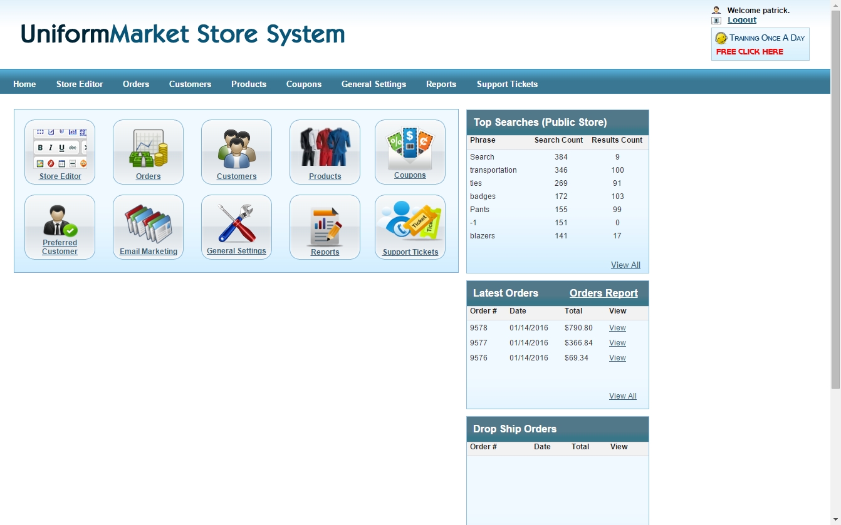Viewport: 841px width, 525px height.
Task: View order 9577 details
Action: tap(617, 343)
